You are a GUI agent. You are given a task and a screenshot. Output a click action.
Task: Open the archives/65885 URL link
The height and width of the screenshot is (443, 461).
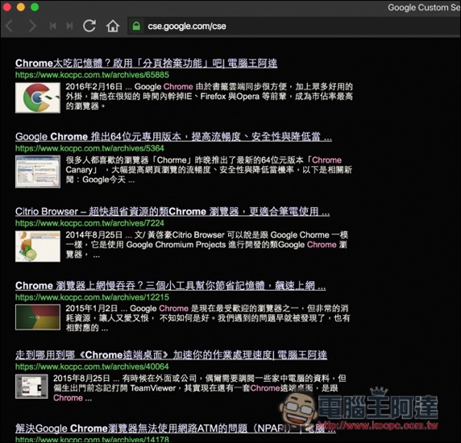coord(92,75)
